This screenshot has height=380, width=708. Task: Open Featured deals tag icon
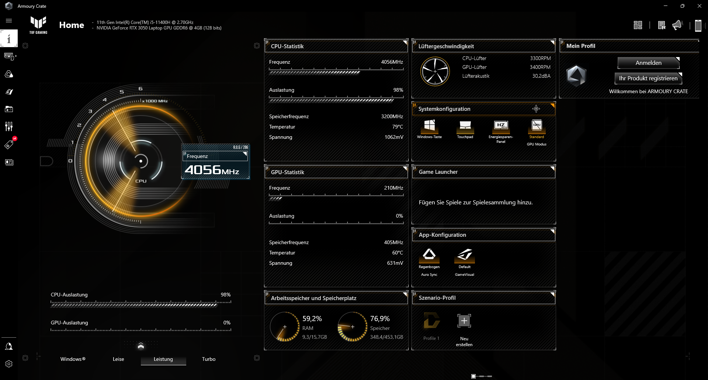pos(9,144)
